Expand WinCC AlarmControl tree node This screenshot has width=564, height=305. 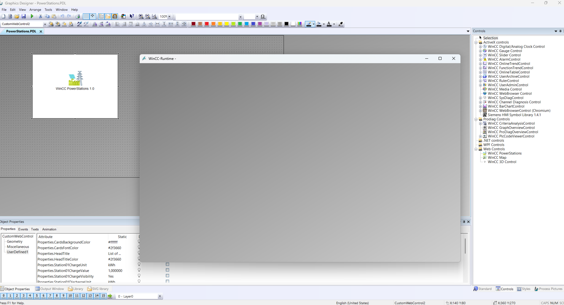(x=480, y=60)
